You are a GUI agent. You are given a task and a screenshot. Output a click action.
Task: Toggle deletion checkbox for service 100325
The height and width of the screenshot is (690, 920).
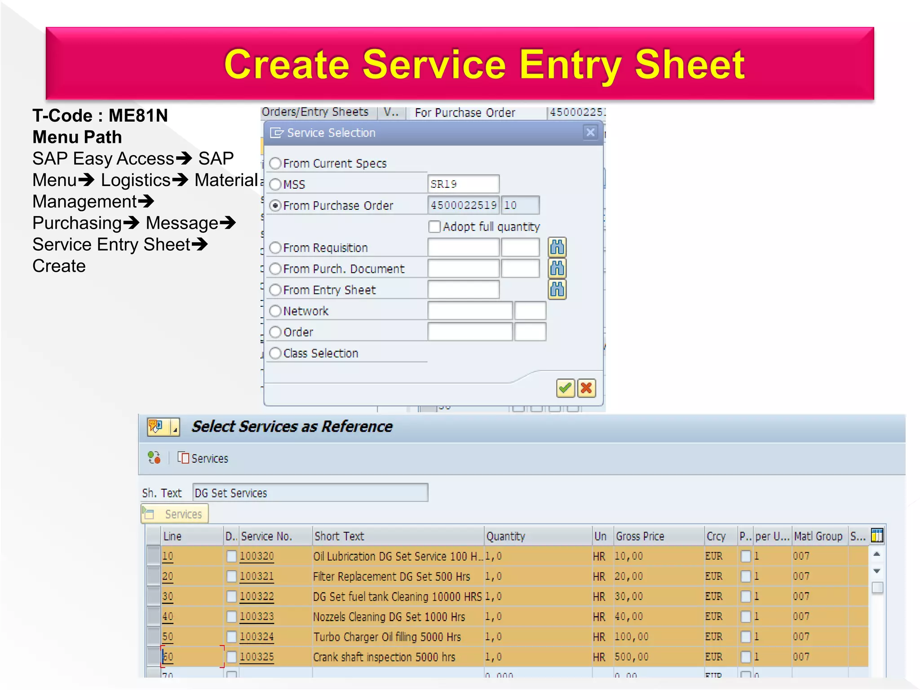click(231, 657)
